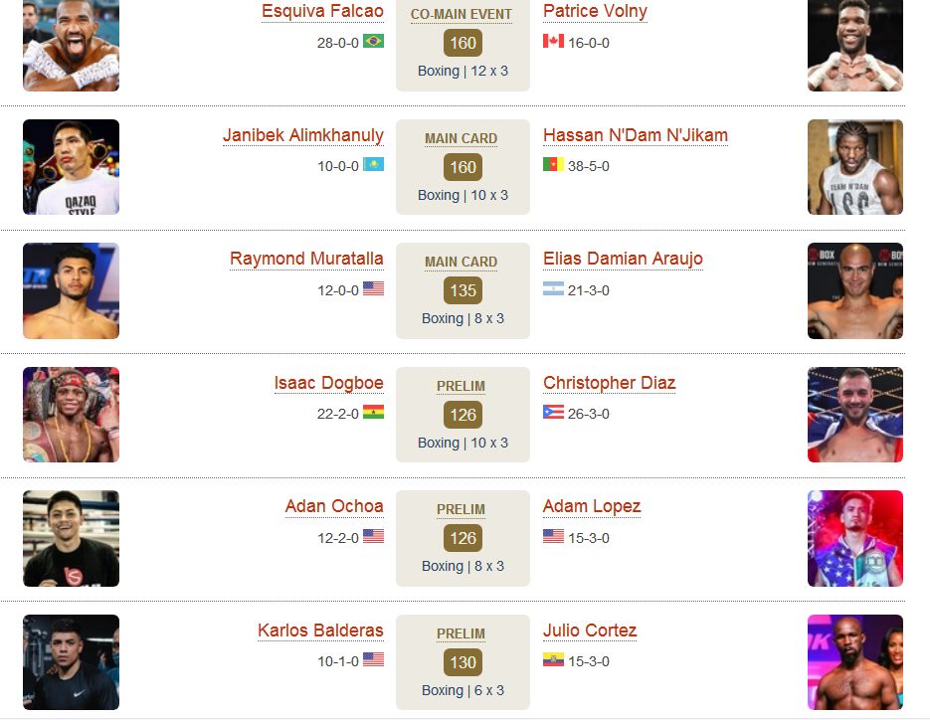Open Hassan N'Dam N'Jikam's profile link
The width and height of the screenshot is (930, 720).
pos(636,135)
